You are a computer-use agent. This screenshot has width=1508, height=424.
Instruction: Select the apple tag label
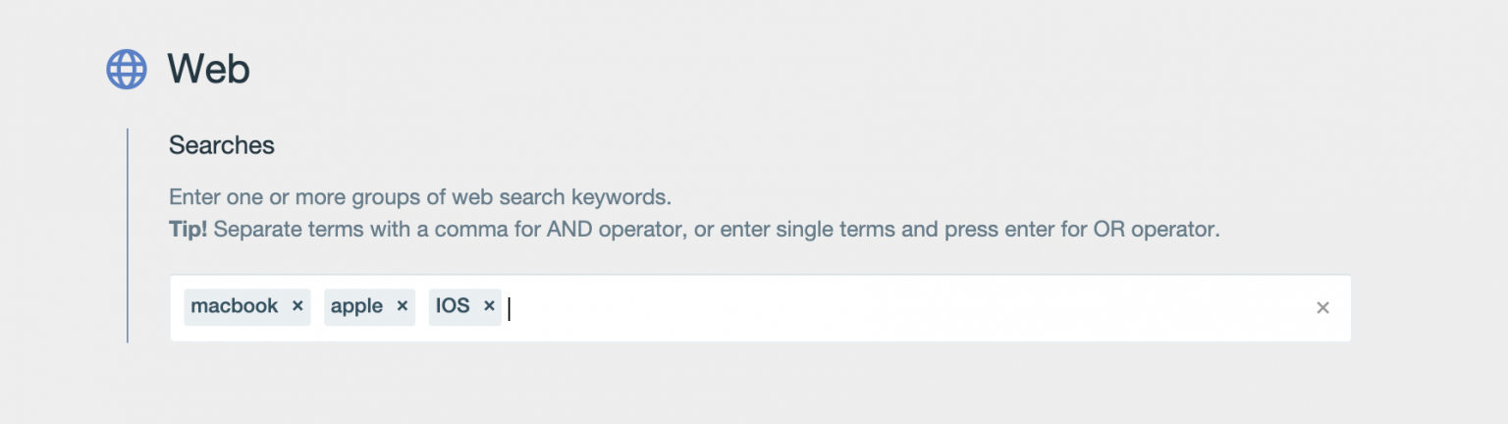(x=356, y=306)
